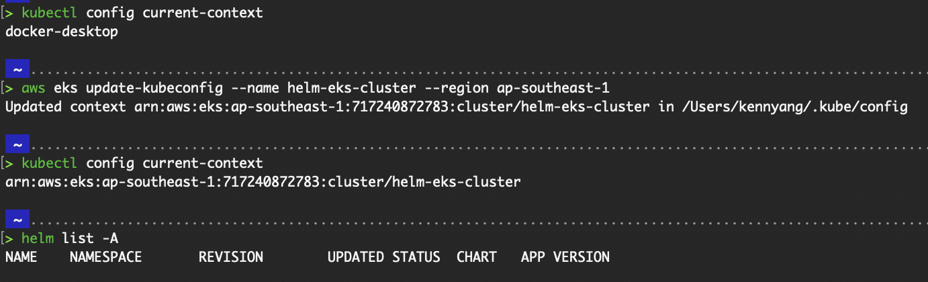The image size is (928, 282).
Task: Click the APP VERSION column header
Action: pos(565,257)
